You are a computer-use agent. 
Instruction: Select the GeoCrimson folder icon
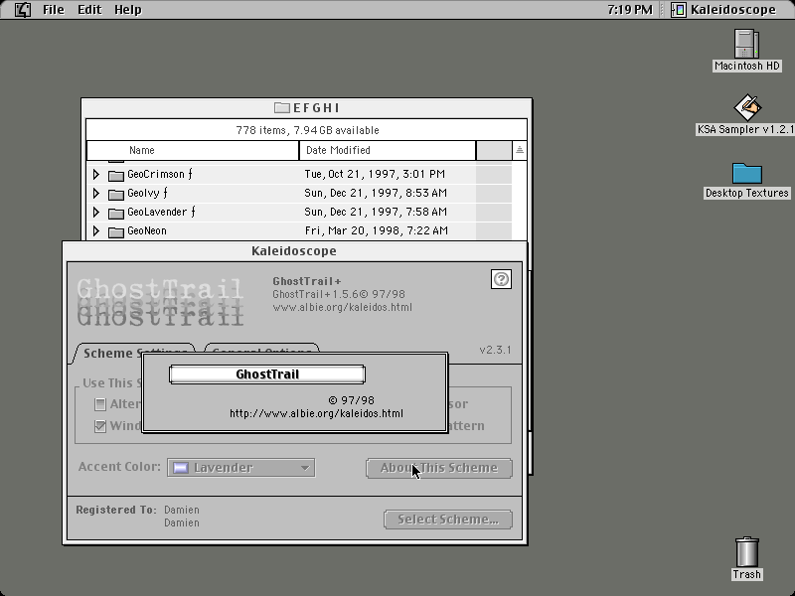(116, 176)
